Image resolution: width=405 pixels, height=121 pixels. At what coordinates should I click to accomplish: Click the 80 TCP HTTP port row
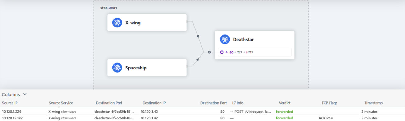coord(255,52)
